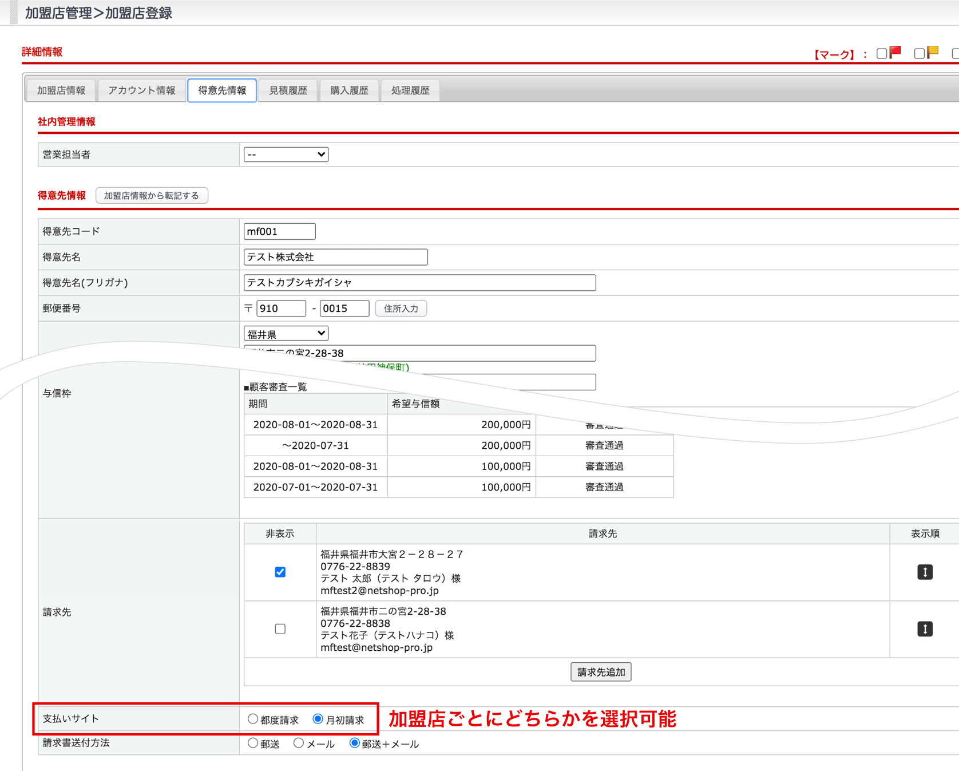
Task: Click the postal code 0015 field
Action: (344, 309)
